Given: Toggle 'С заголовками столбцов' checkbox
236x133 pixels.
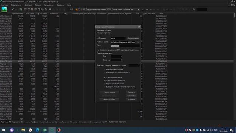Looking at the screenshot, I should pyautogui.click(x=105, y=81).
